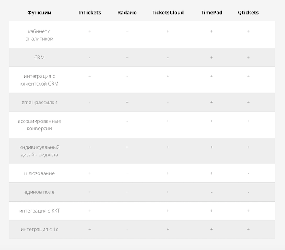Image resolution: width=285 pixels, height=250 pixels.
Task: Click the plus for TicketsCloud интеграция с ККТ
Action: click(x=168, y=211)
